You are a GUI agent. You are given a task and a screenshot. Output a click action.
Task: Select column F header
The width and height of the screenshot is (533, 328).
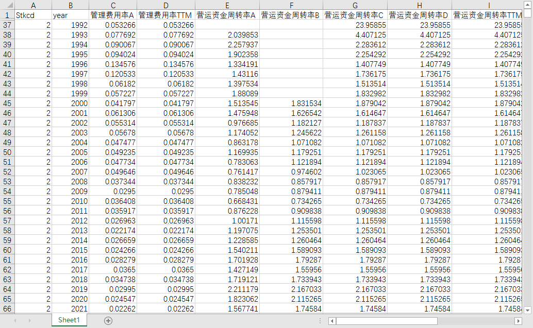tap(291, 5)
